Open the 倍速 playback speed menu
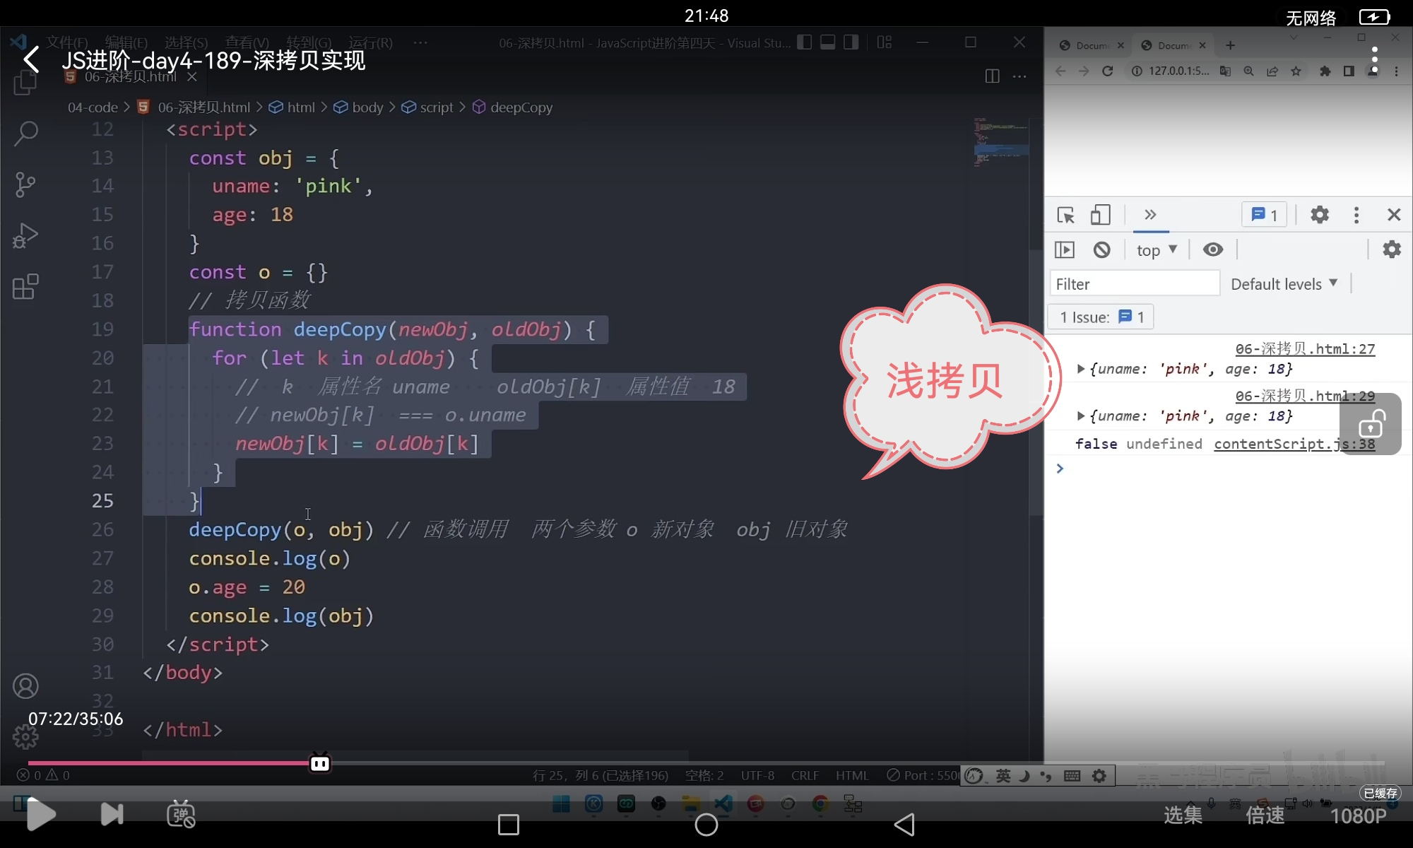The width and height of the screenshot is (1413, 848). [1265, 815]
